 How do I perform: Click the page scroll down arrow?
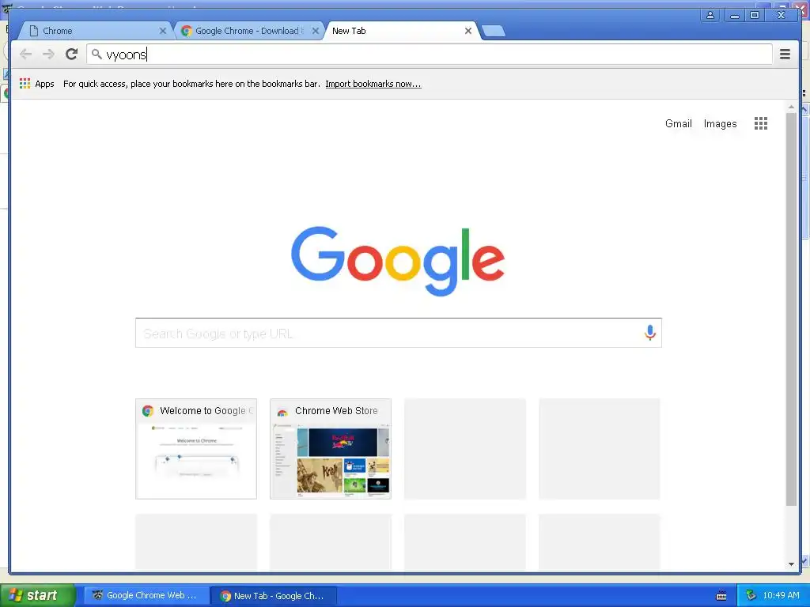click(791, 564)
